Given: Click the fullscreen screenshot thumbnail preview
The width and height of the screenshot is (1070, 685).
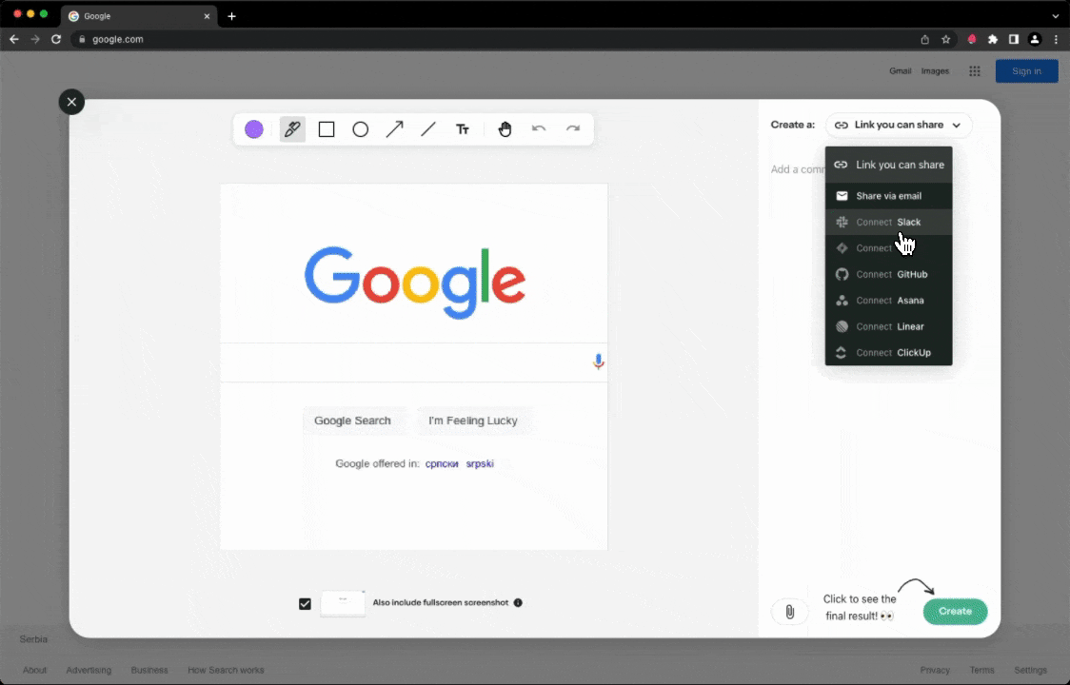Looking at the screenshot, I should [x=343, y=603].
